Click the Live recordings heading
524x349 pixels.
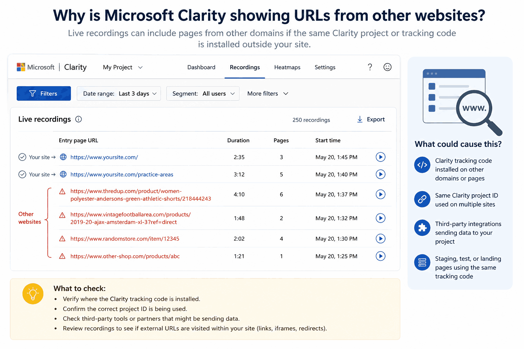coord(45,119)
